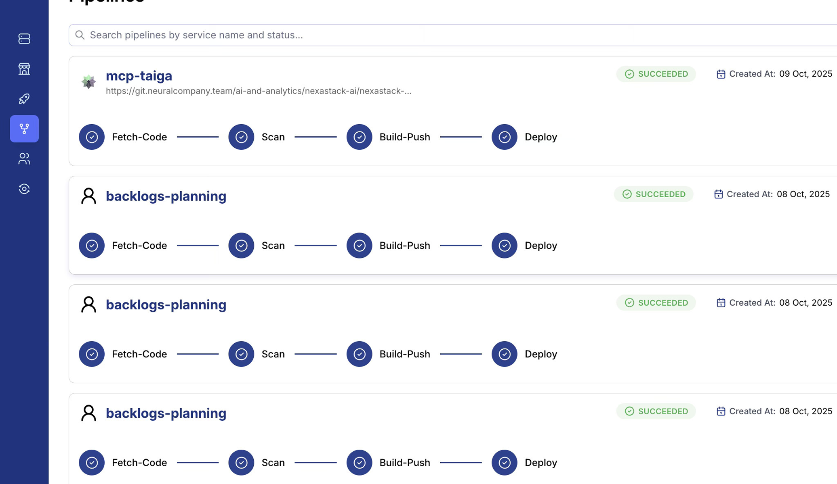This screenshot has width=837, height=484.
Task: Open the server stack icon in sidebar
Action: [x=24, y=39]
